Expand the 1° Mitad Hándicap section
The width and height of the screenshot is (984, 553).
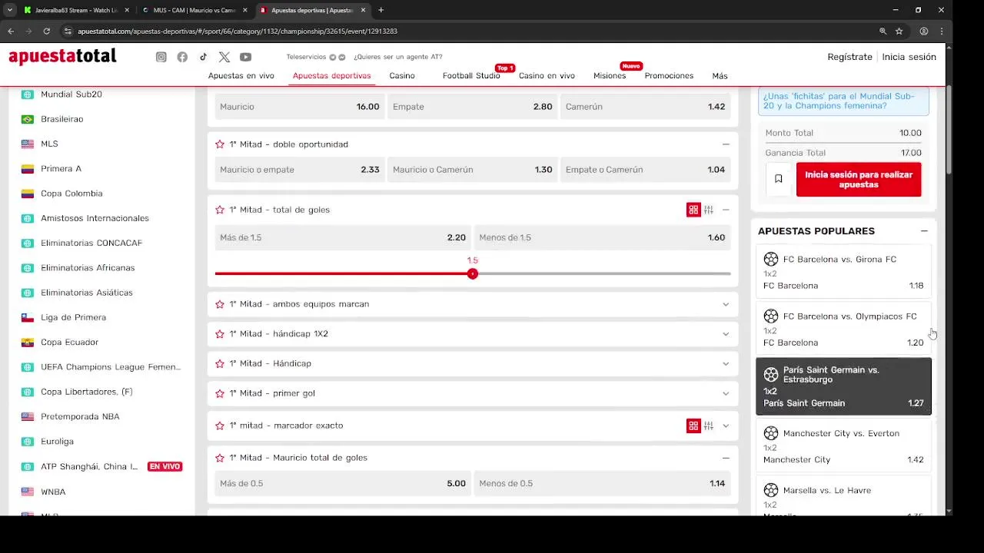click(x=726, y=363)
